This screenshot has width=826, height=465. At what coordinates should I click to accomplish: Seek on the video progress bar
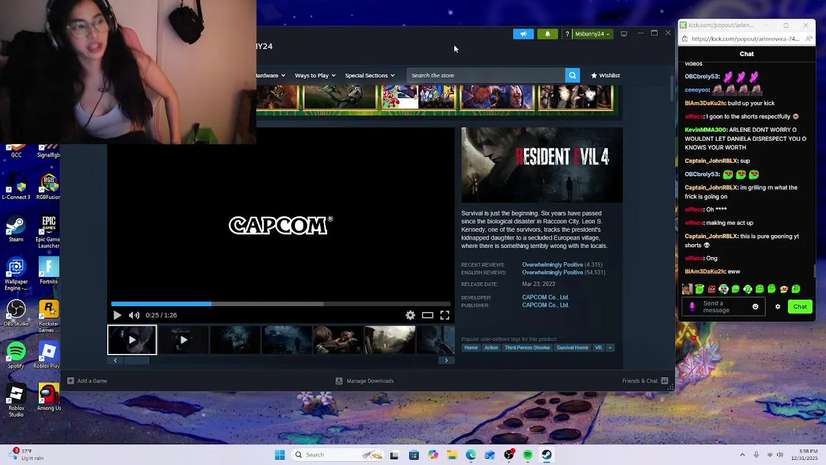[281, 304]
